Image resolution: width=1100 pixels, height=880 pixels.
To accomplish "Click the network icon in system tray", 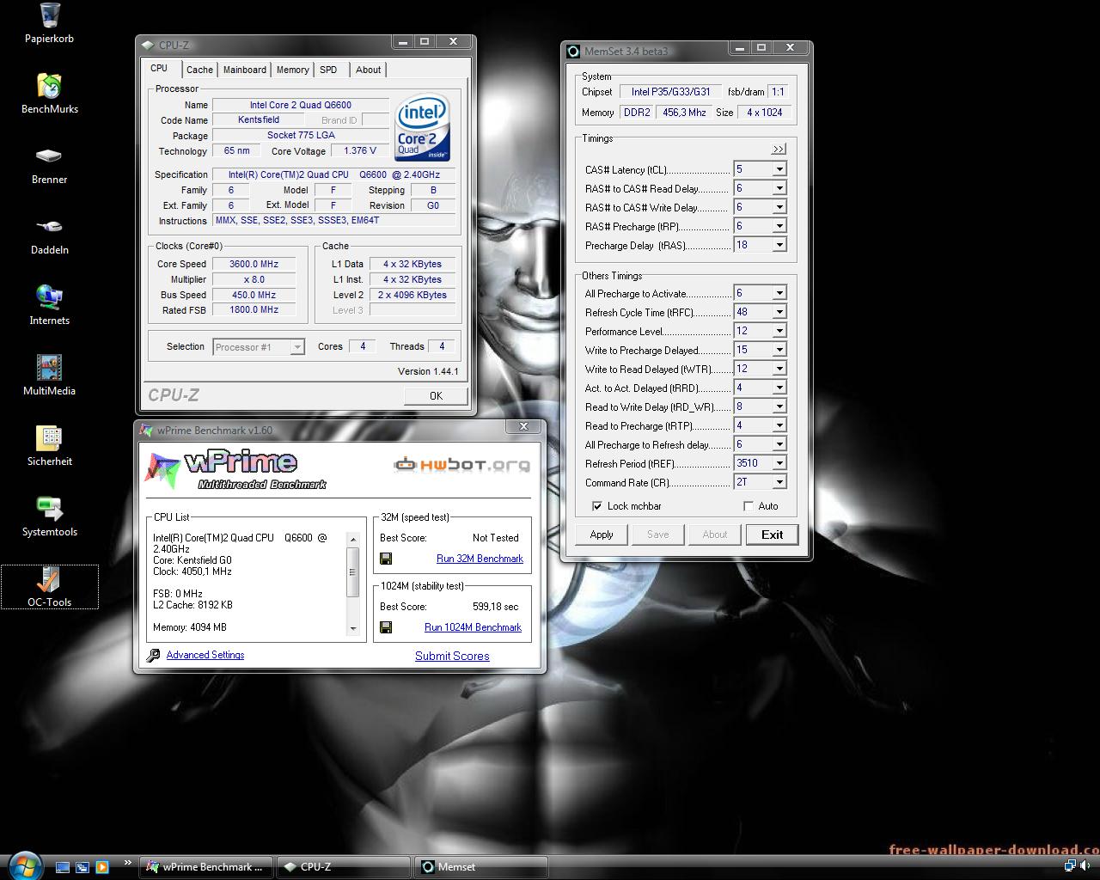I will pyautogui.click(x=1071, y=865).
